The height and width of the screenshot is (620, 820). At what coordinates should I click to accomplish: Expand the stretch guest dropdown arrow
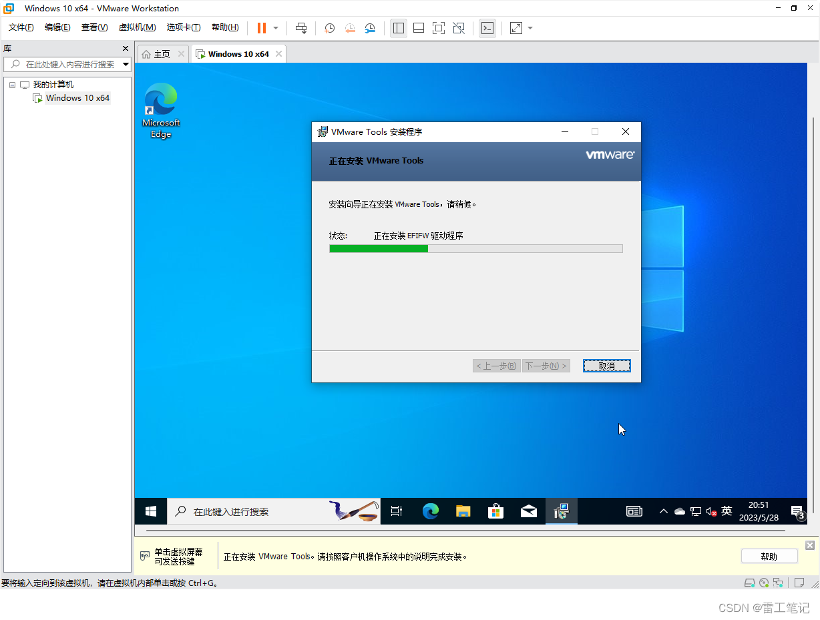(x=530, y=28)
